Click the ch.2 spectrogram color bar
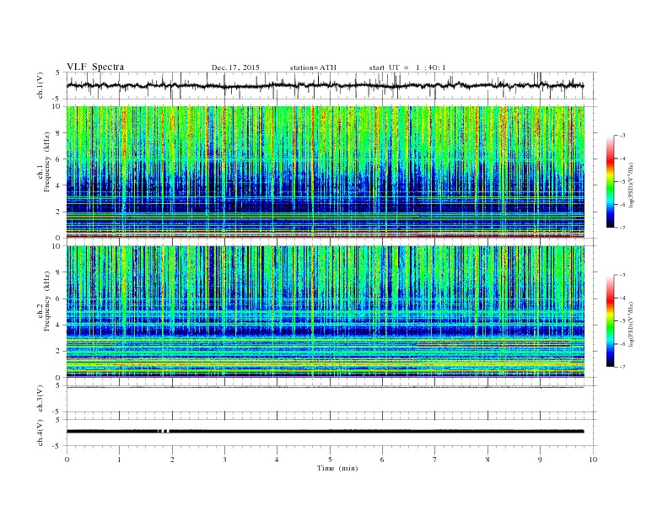Screen dimensions: 668x516 (x=610, y=320)
